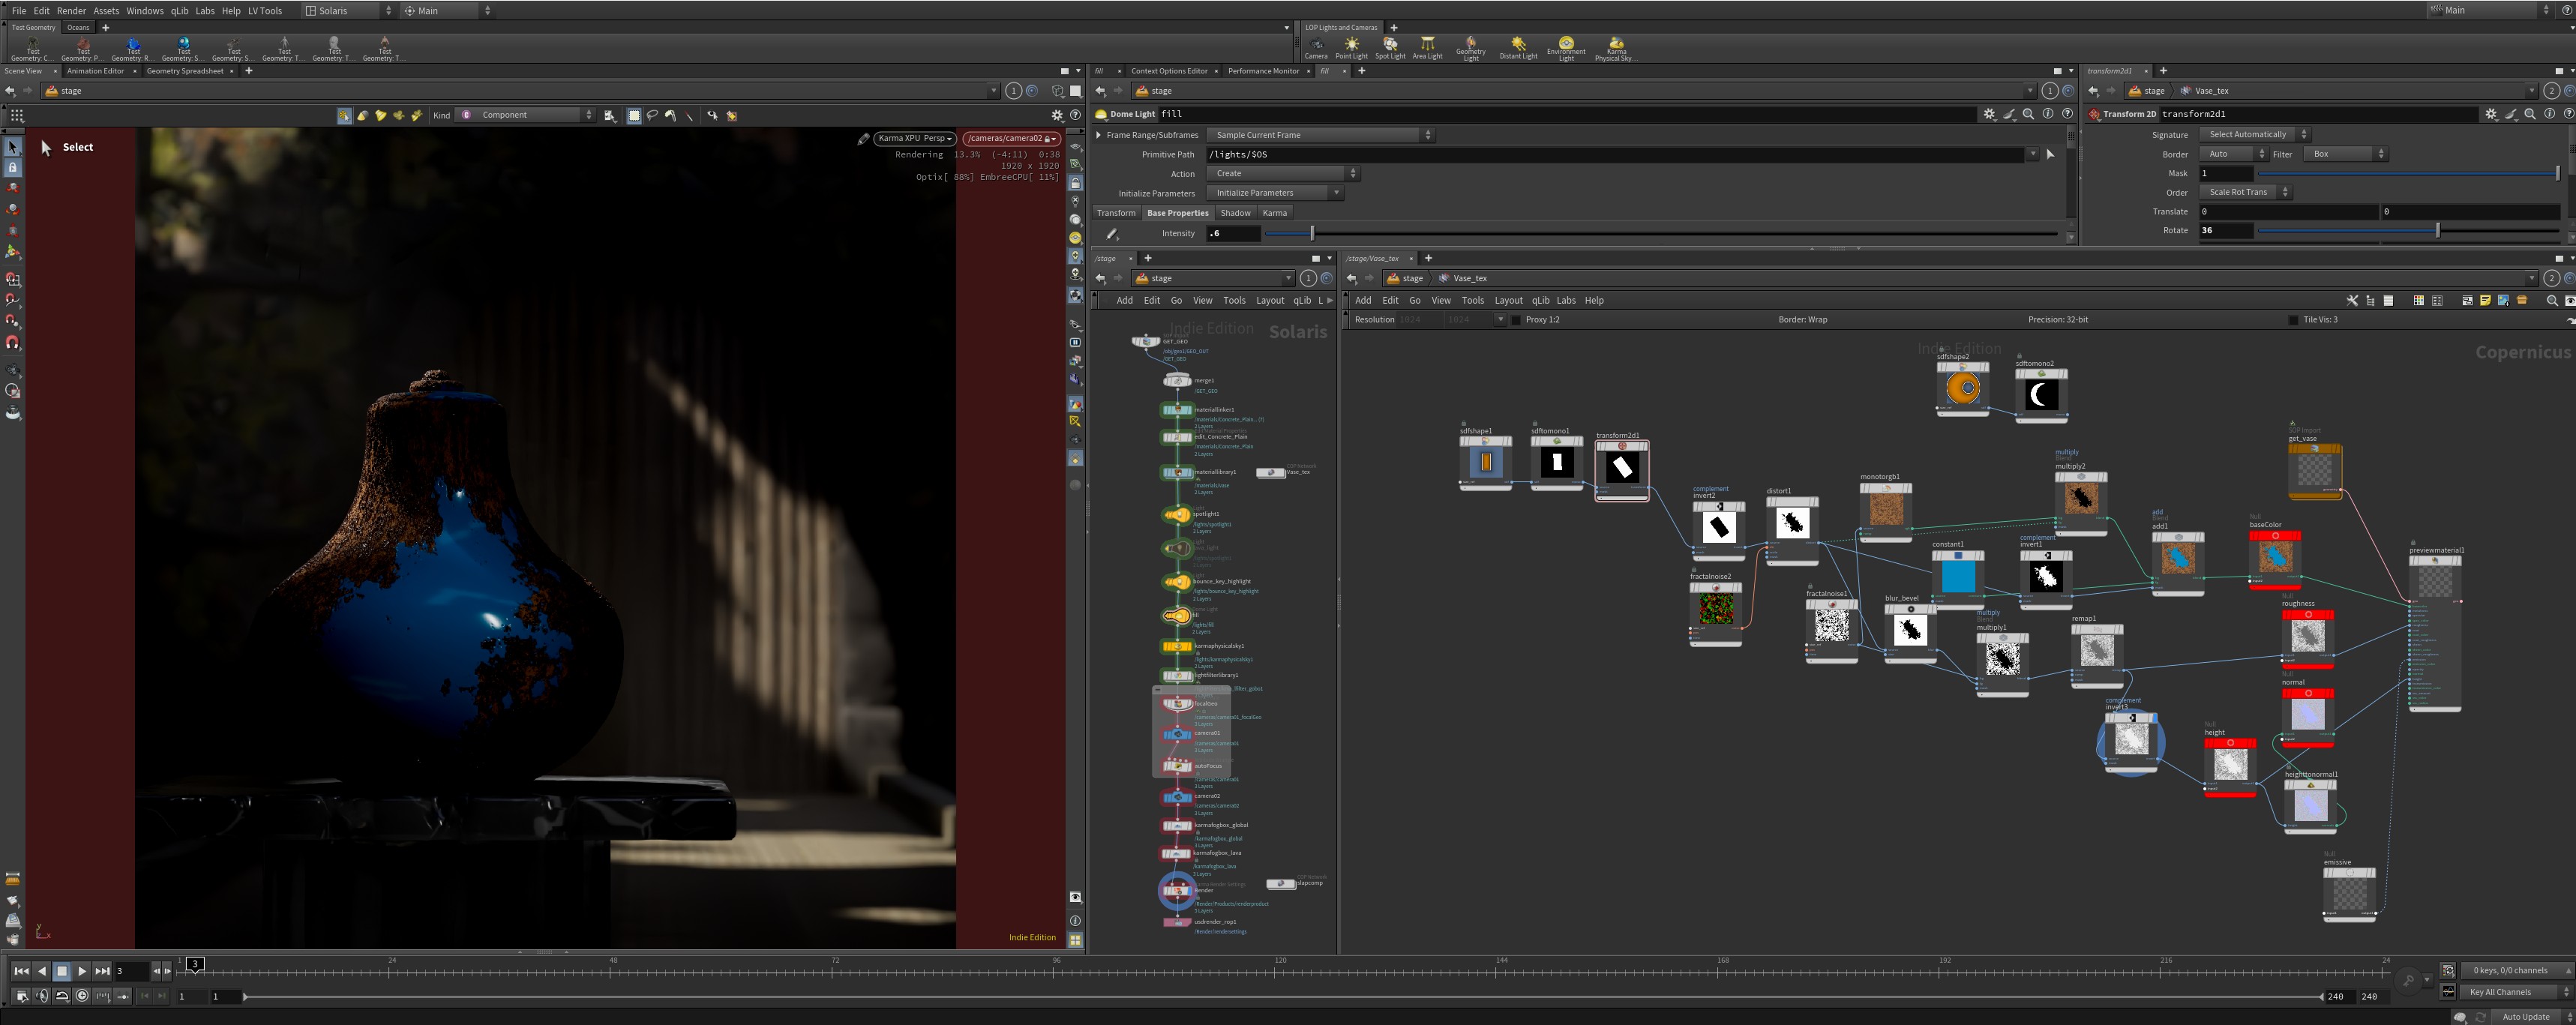Image resolution: width=2576 pixels, height=1025 pixels.
Task: Open the Kind Component dropdown
Action: tap(527, 115)
